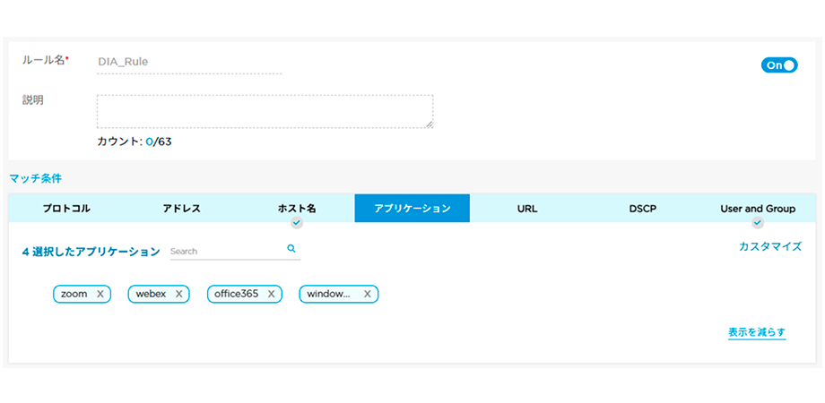The width and height of the screenshot is (825, 403).
Task: Click the カスタマイズ link
Action: click(x=769, y=246)
